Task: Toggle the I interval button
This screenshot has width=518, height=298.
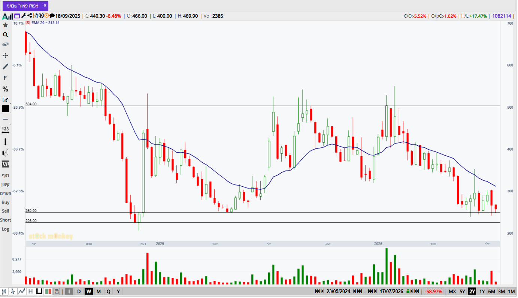Action: [69, 291]
